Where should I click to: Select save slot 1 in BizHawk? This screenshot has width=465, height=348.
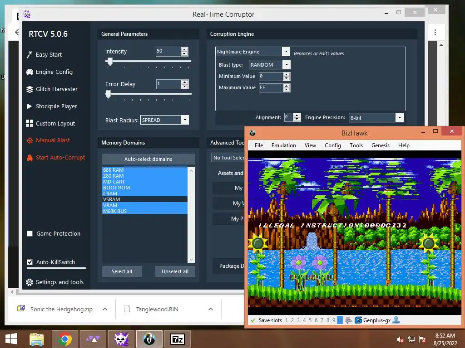point(287,320)
